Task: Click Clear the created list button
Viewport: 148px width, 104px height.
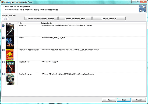Action: (109, 19)
